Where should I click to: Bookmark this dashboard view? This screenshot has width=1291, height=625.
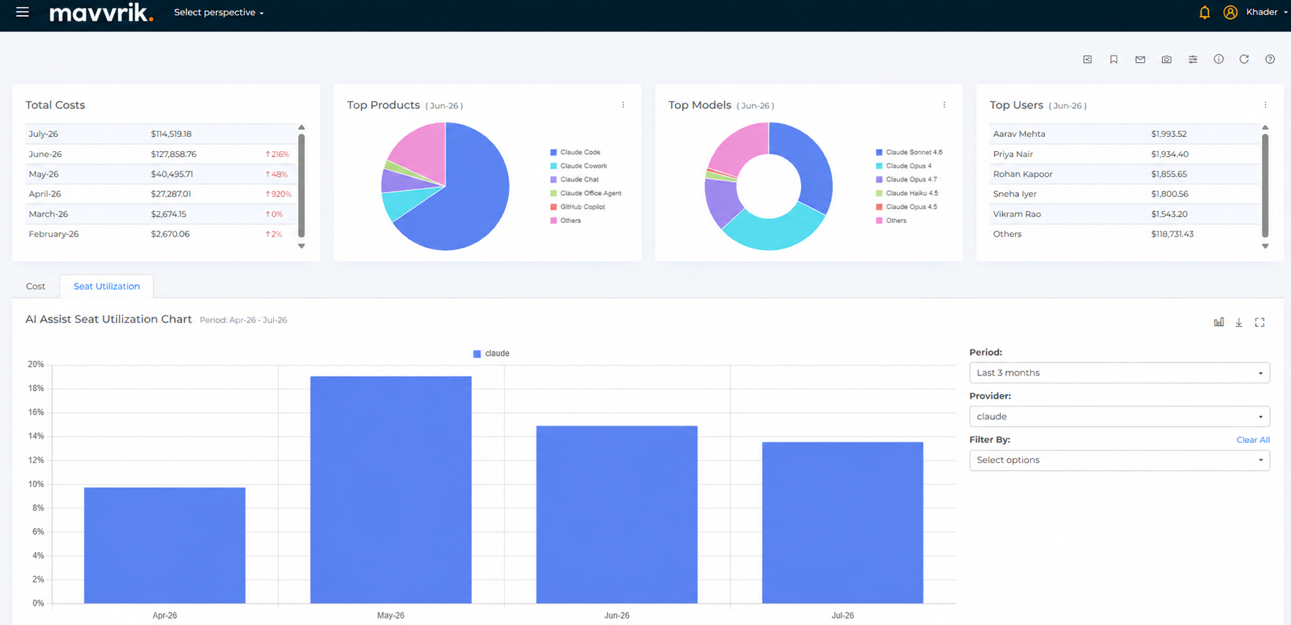(1113, 59)
